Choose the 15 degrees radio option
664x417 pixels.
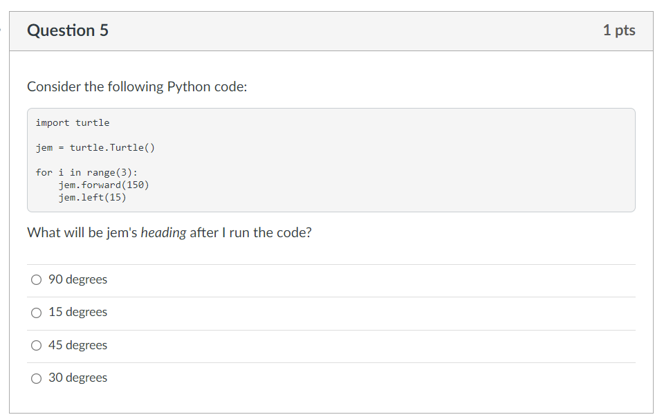[x=37, y=313]
